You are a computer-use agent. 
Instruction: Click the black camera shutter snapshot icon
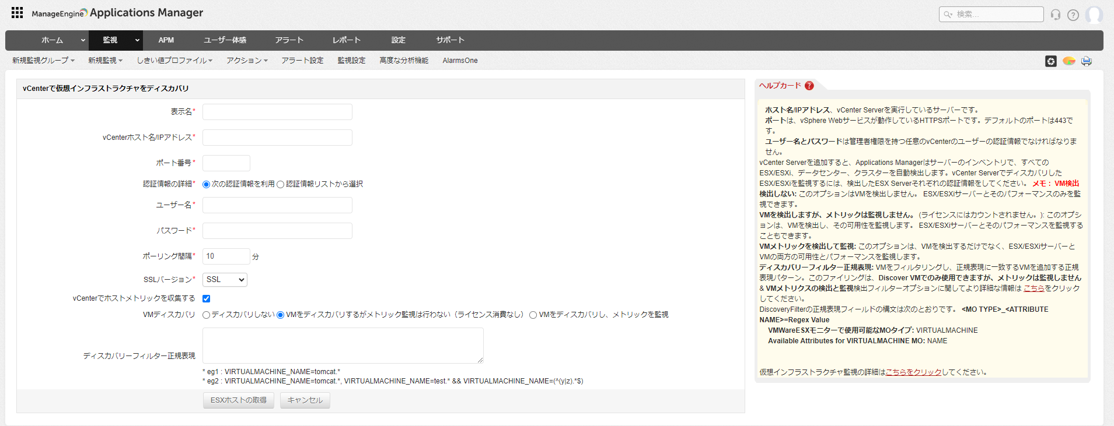point(1050,61)
